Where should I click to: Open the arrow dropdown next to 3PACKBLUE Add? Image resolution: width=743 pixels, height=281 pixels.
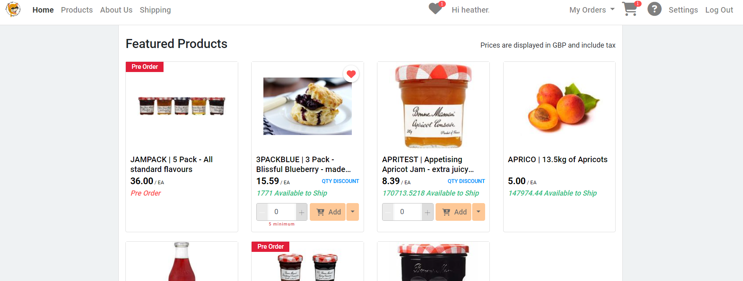pyautogui.click(x=353, y=212)
